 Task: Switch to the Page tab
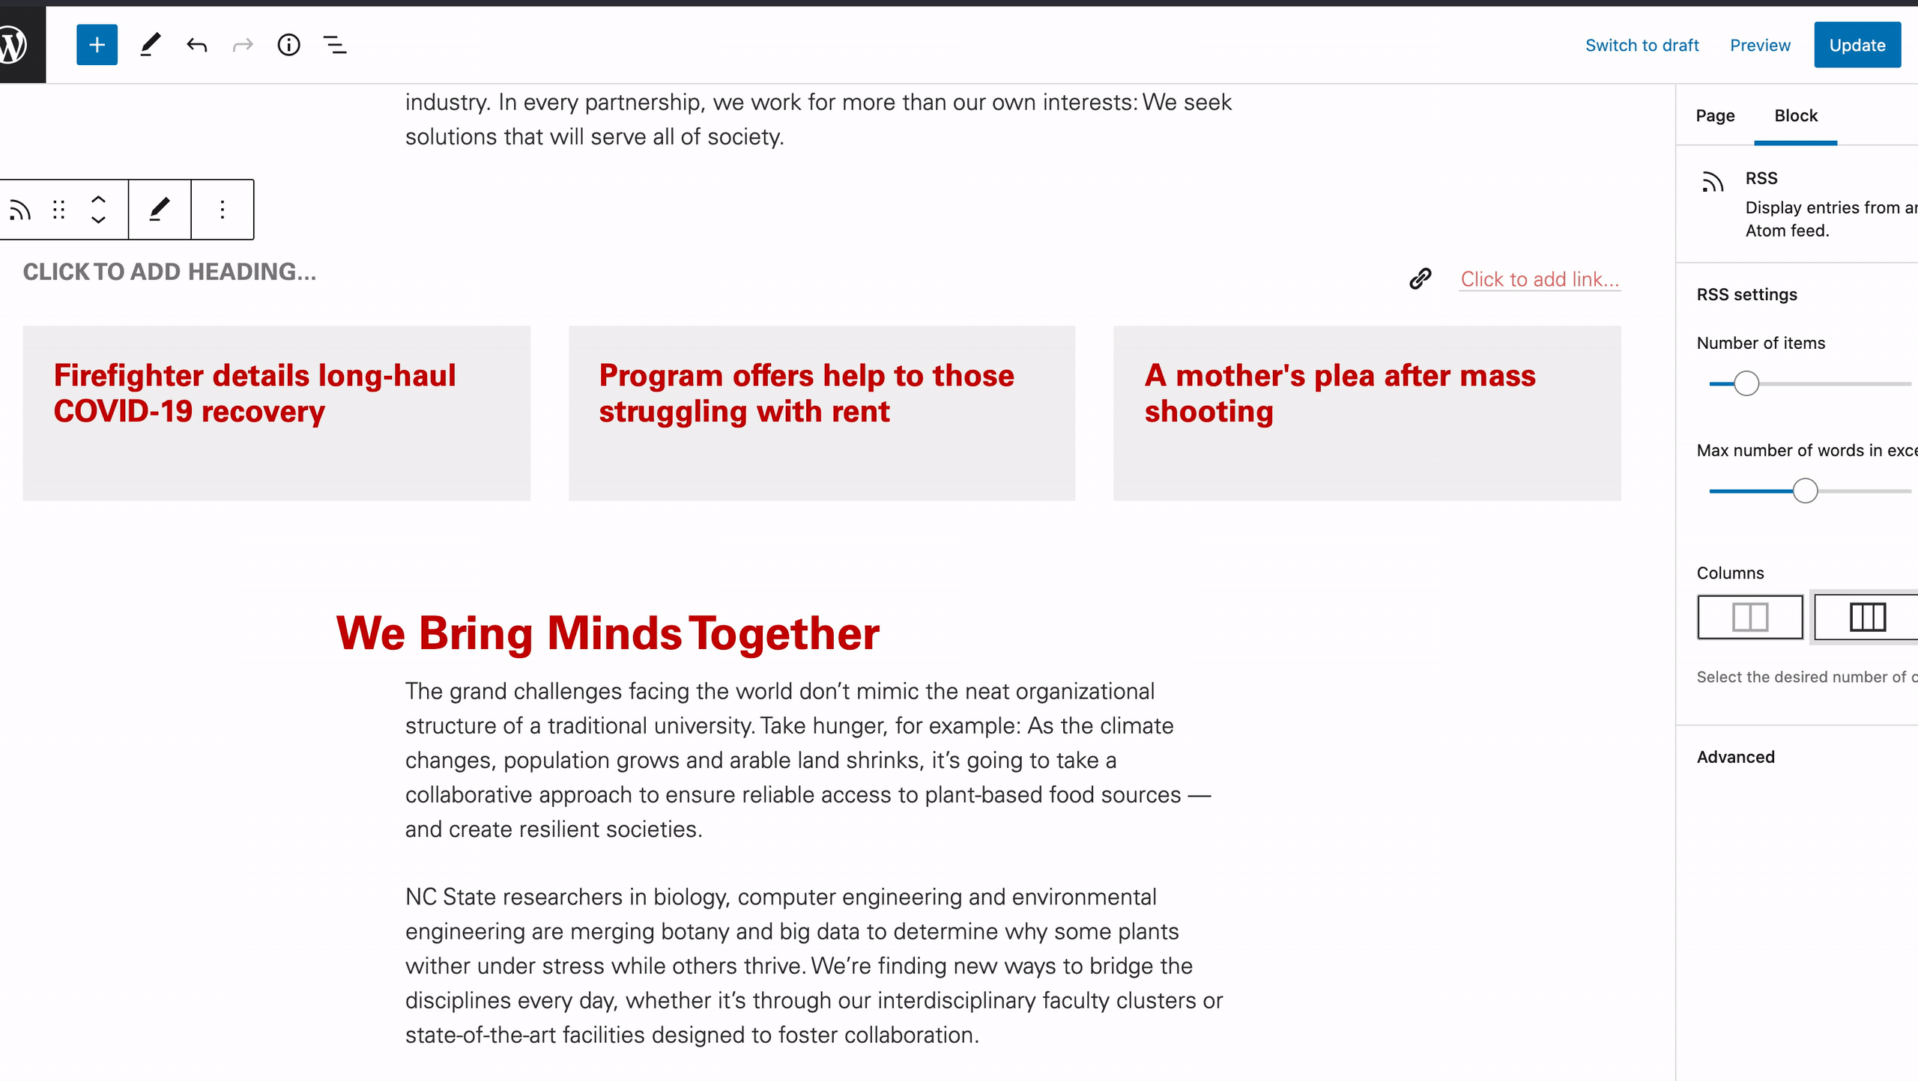coord(1715,115)
